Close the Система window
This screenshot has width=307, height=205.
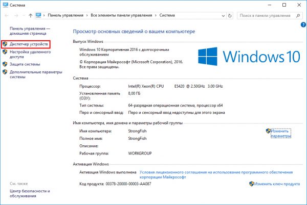tap(299, 5)
